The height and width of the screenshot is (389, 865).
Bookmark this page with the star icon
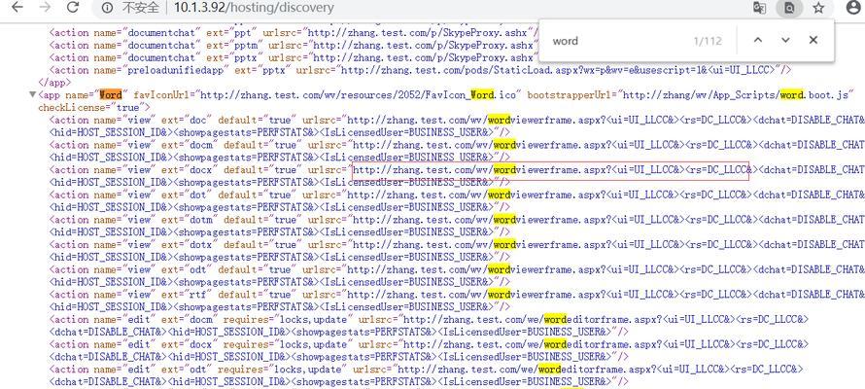(x=818, y=8)
